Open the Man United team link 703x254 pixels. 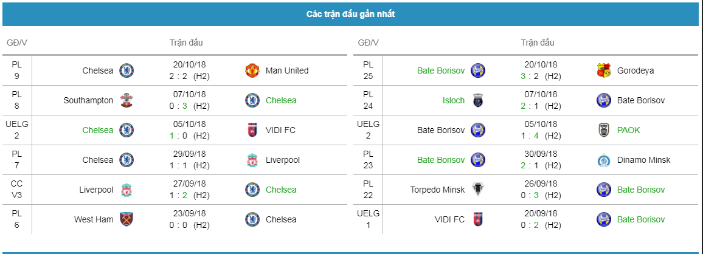[287, 70]
